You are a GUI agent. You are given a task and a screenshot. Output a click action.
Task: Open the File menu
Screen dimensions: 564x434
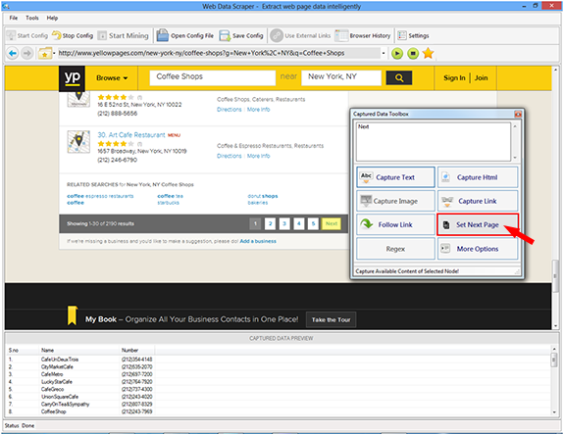pos(14,18)
